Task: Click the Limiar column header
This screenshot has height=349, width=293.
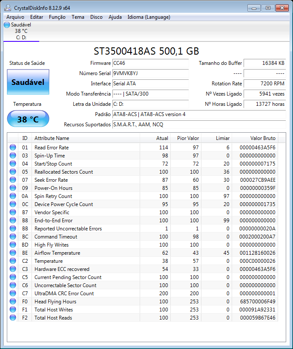Action: pyautogui.click(x=216, y=138)
